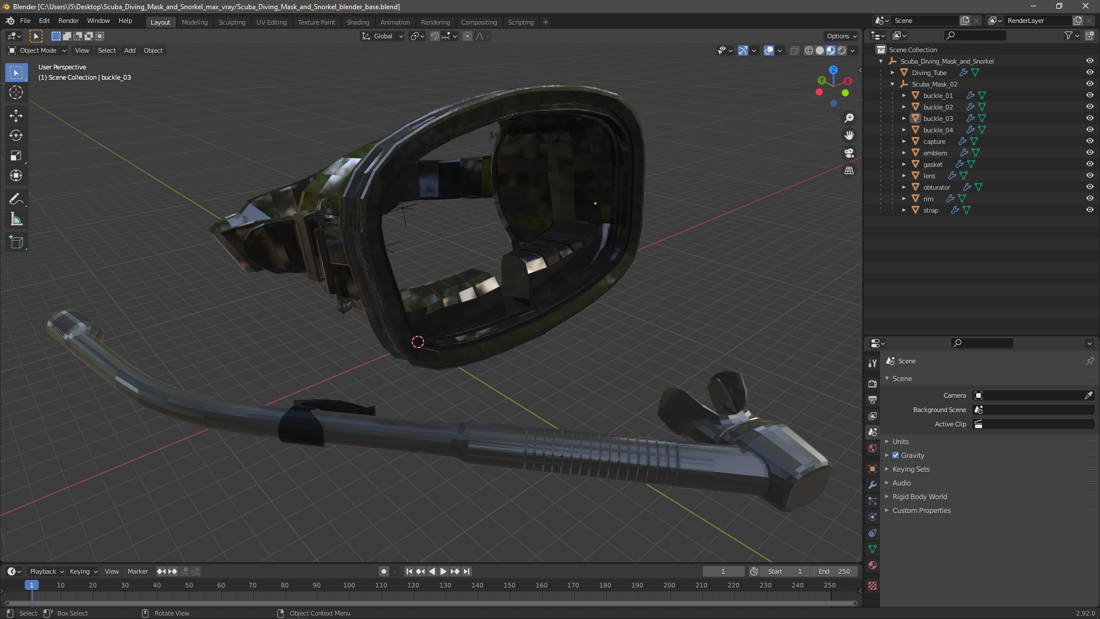Collapse the Scuba_Mask_02 hierarchy
Image resolution: width=1100 pixels, height=619 pixels.
click(893, 84)
